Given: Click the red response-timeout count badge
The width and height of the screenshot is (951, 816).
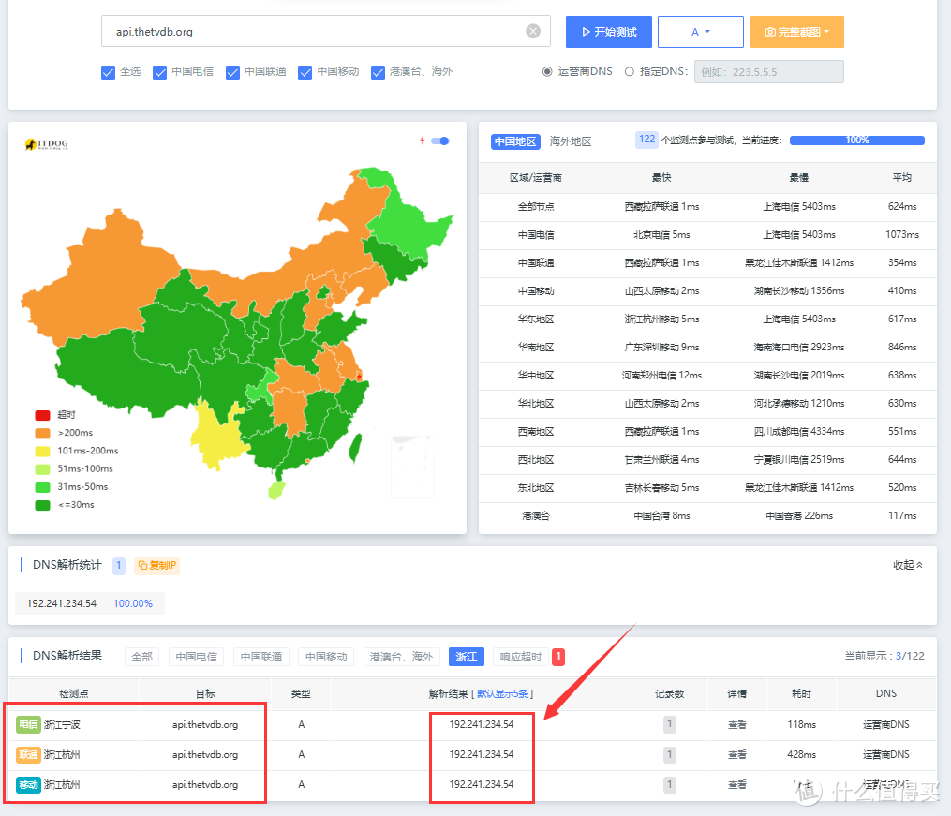Looking at the screenshot, I should tap(558, 657).
